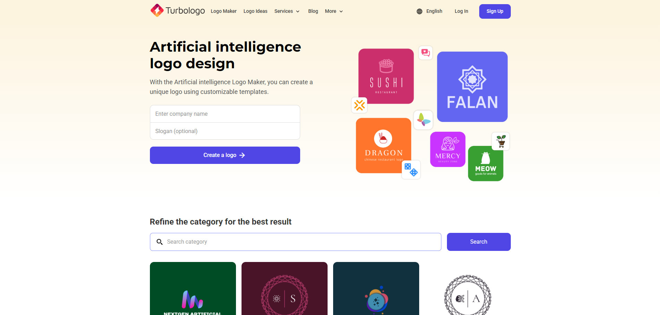Viewport: 660px width, 315px height.
Task: Click the Turbologo diamond logo icon
Action: tap(157, 10)
